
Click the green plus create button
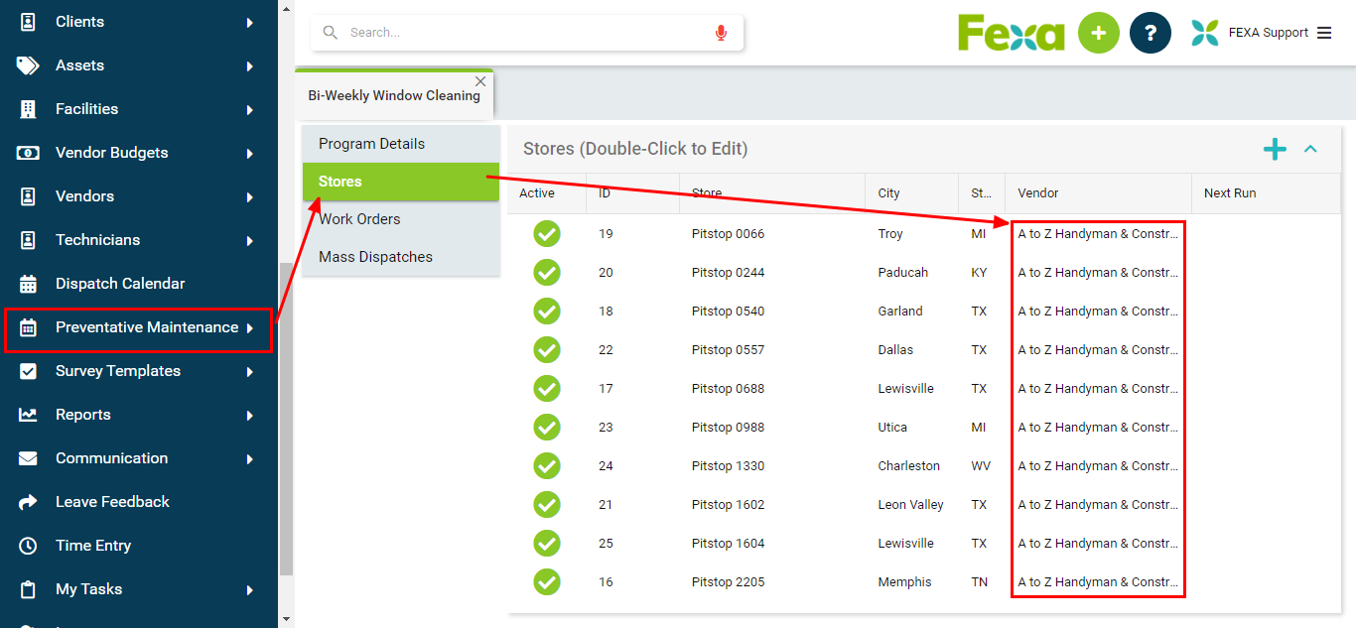tap(1098, 33)
